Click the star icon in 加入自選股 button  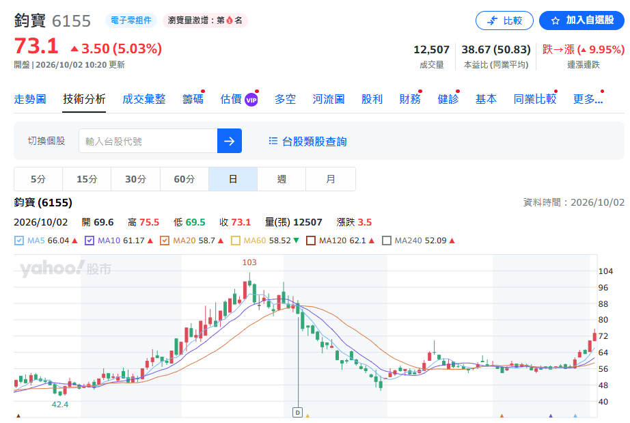[x=556, y=21]
